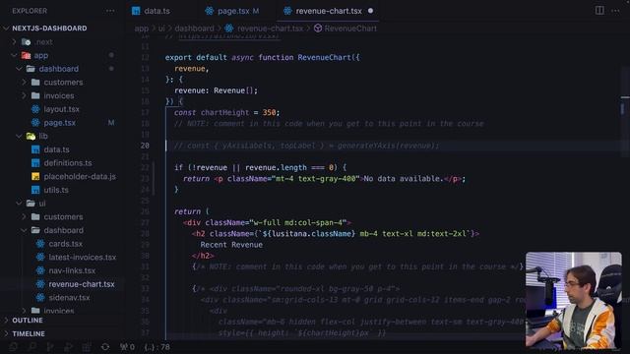Expand the .next folder
This screenshot has height=354, width=630.
click(15, 41)
